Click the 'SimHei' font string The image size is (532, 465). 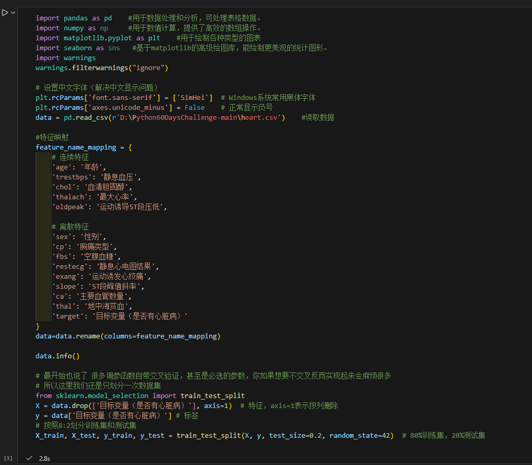(195, 98)
